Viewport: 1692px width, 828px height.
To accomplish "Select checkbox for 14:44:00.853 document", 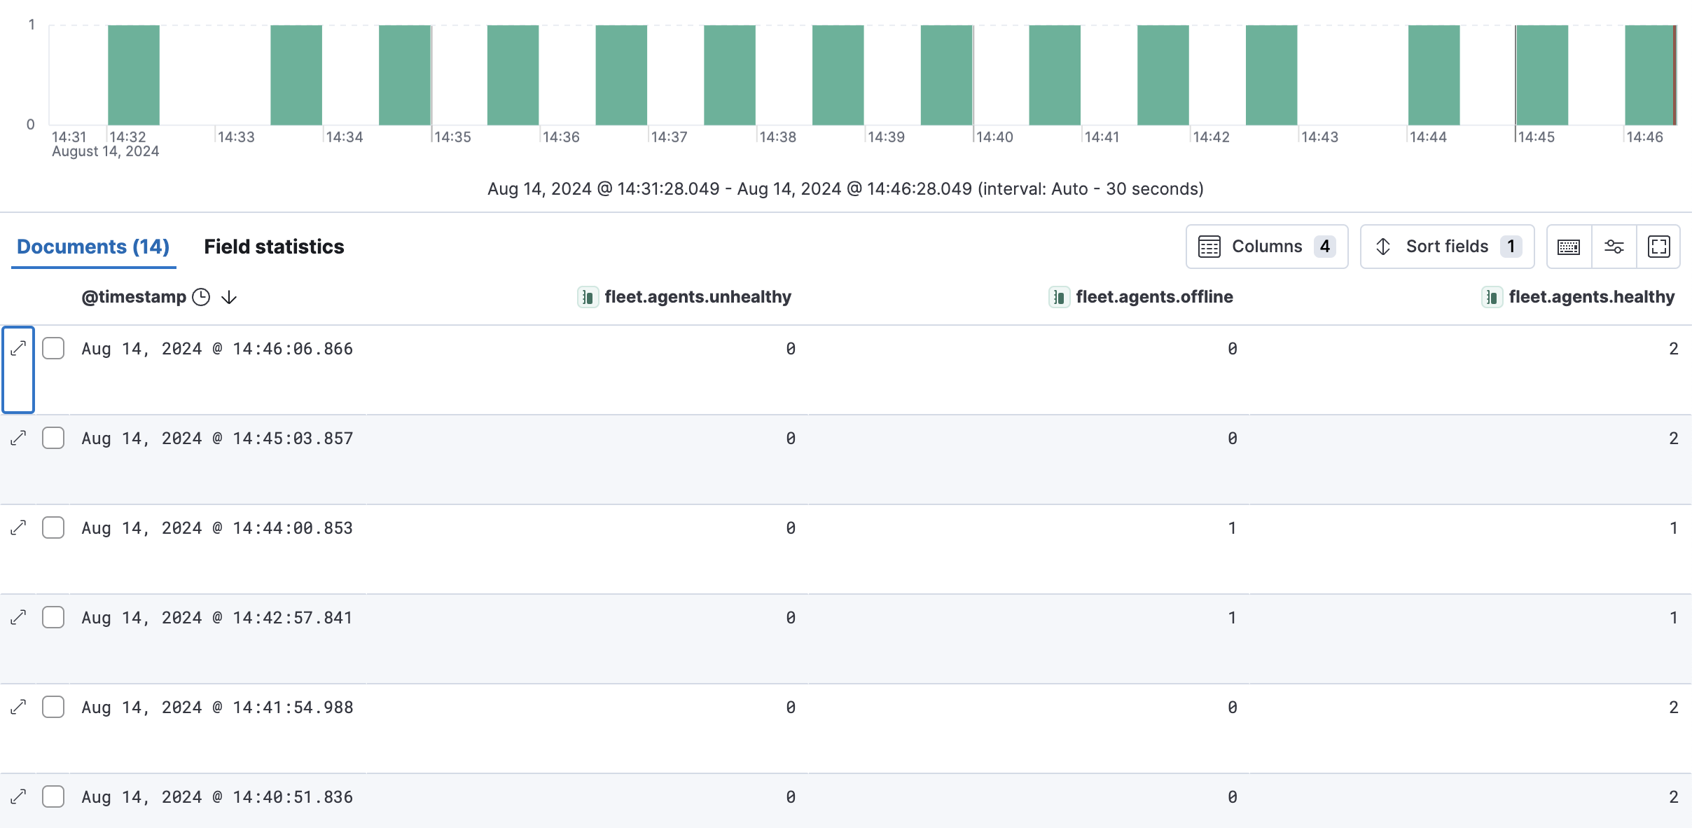I will [53, 527].
